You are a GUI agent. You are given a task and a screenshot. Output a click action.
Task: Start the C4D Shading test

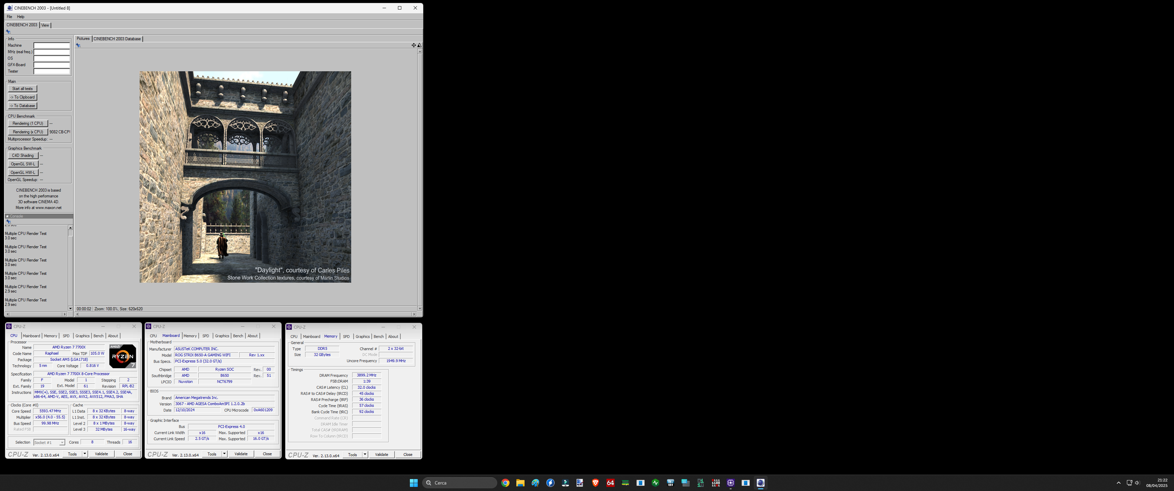point(23,156)
